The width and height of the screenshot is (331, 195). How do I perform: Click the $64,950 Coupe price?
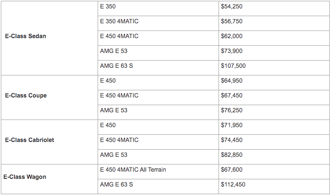(274, 83)
